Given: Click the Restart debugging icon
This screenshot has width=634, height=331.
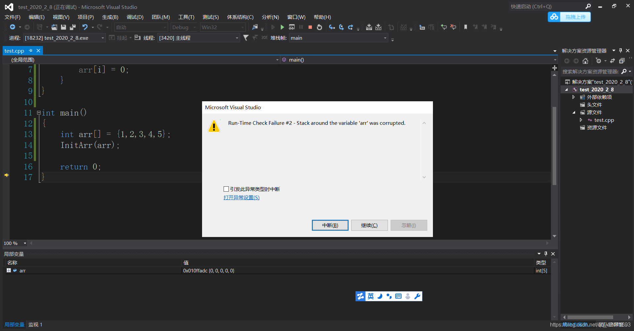Looking at the screenshot, I should 319,27.
